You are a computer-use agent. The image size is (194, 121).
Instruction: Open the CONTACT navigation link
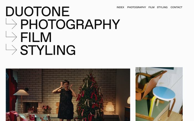176,7
